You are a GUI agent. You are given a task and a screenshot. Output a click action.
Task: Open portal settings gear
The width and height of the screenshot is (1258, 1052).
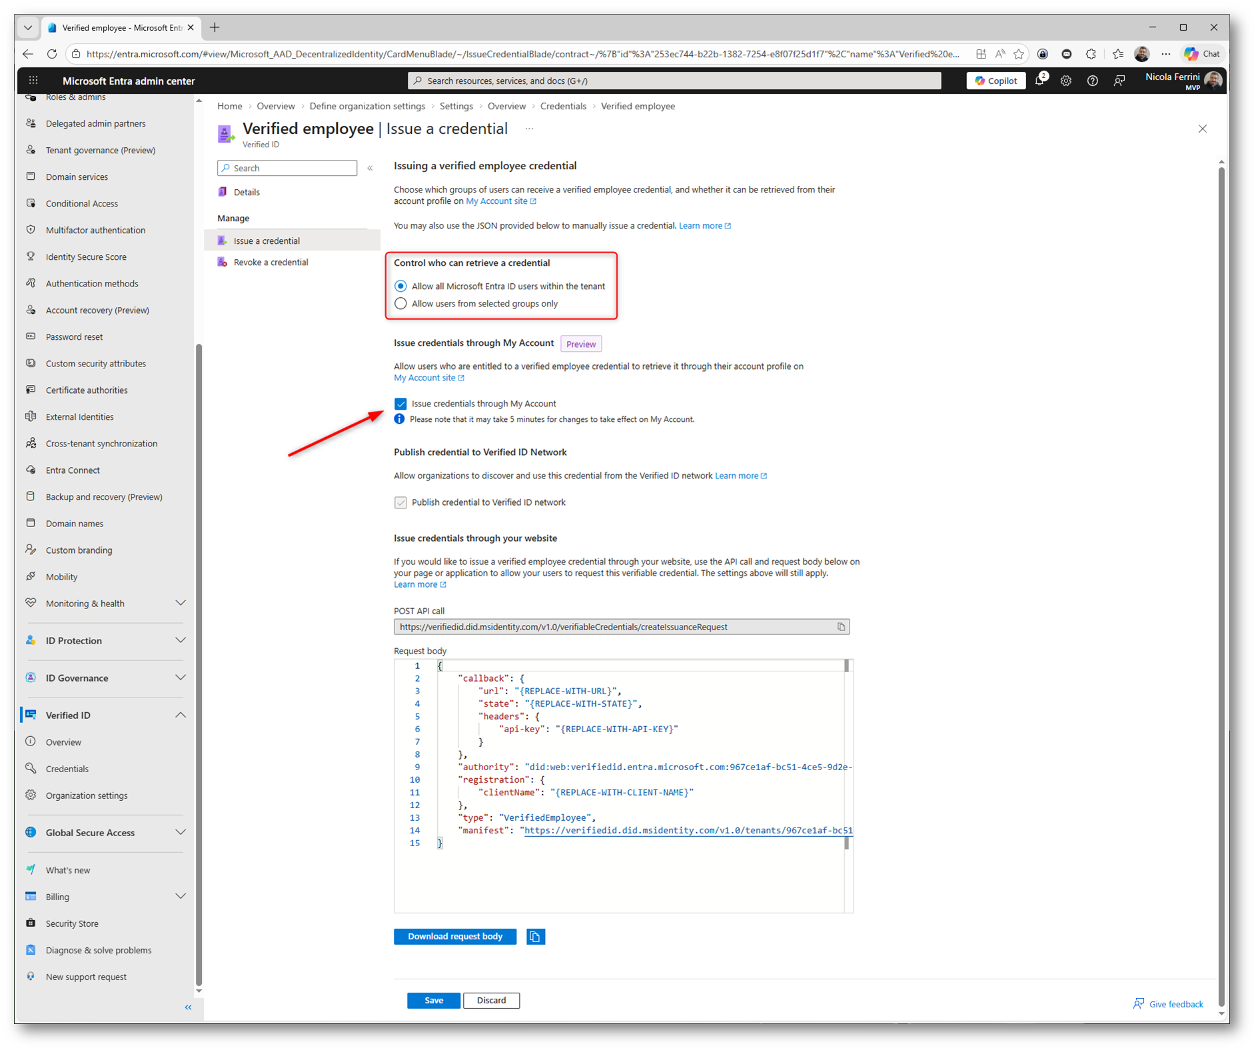tap(1066, 81)
